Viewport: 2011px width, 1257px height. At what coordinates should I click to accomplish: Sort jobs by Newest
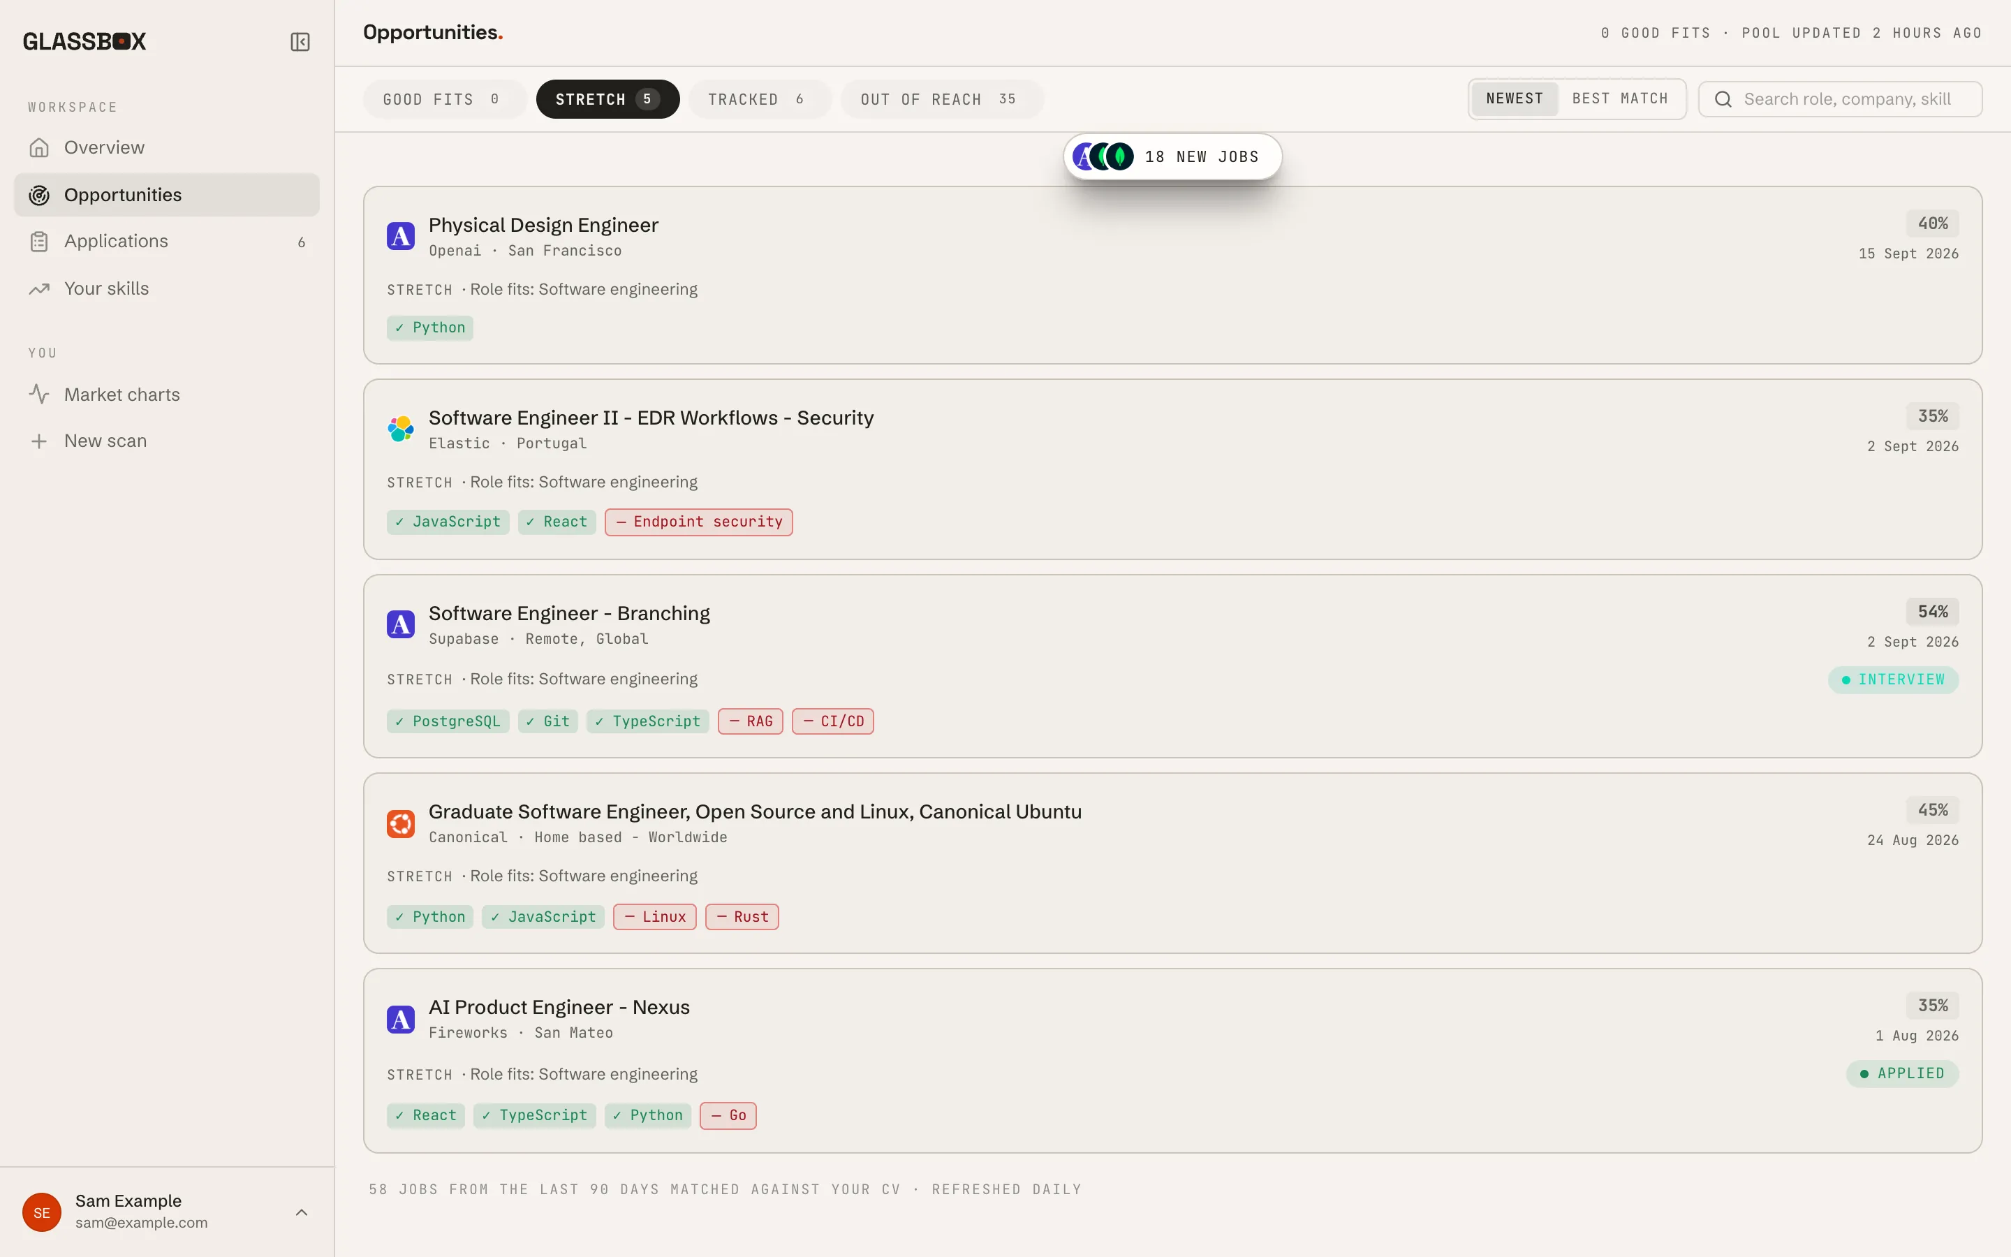[1514, 99]
